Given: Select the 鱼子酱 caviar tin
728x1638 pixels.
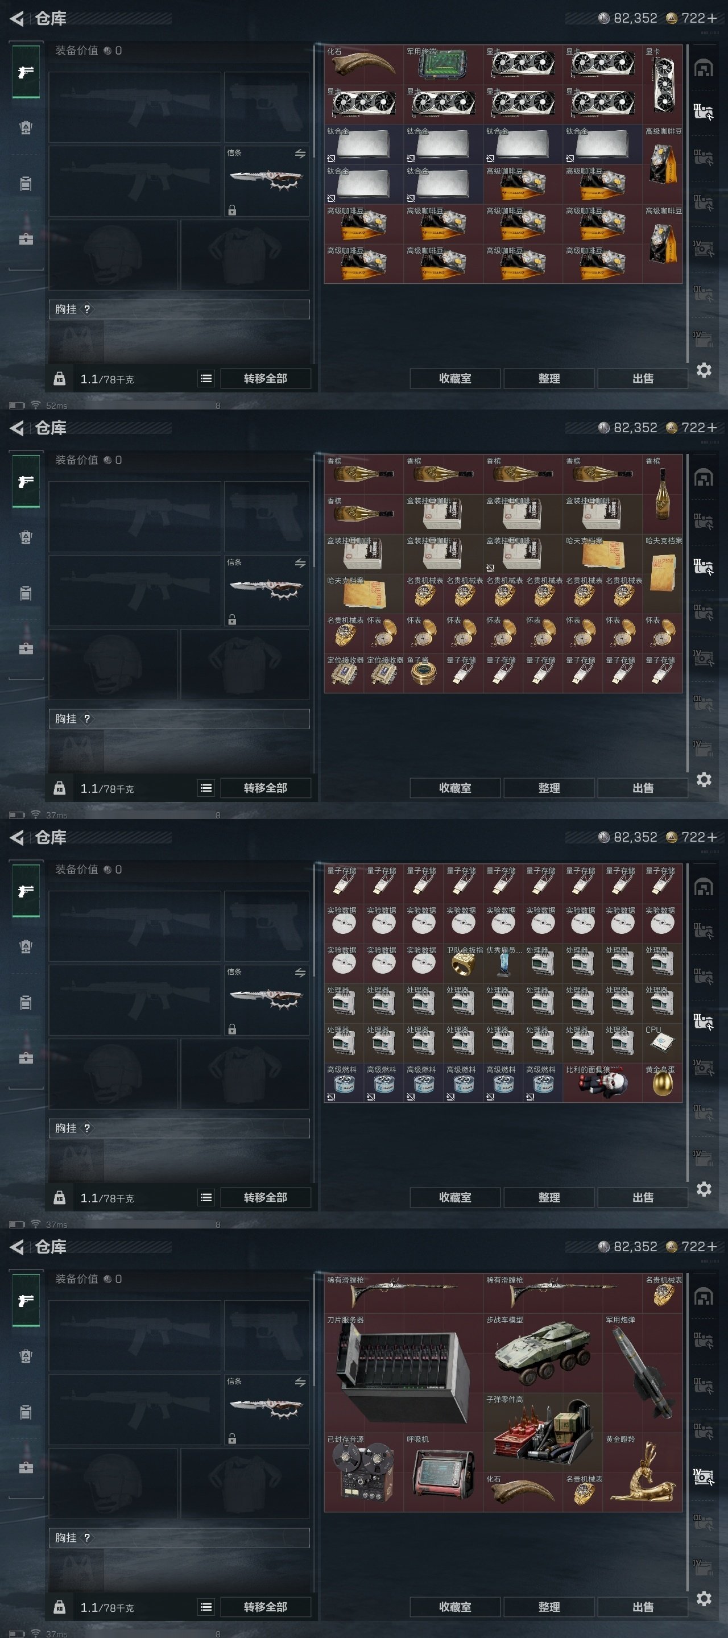Looking at the screenshot, I should coord(424,673).
